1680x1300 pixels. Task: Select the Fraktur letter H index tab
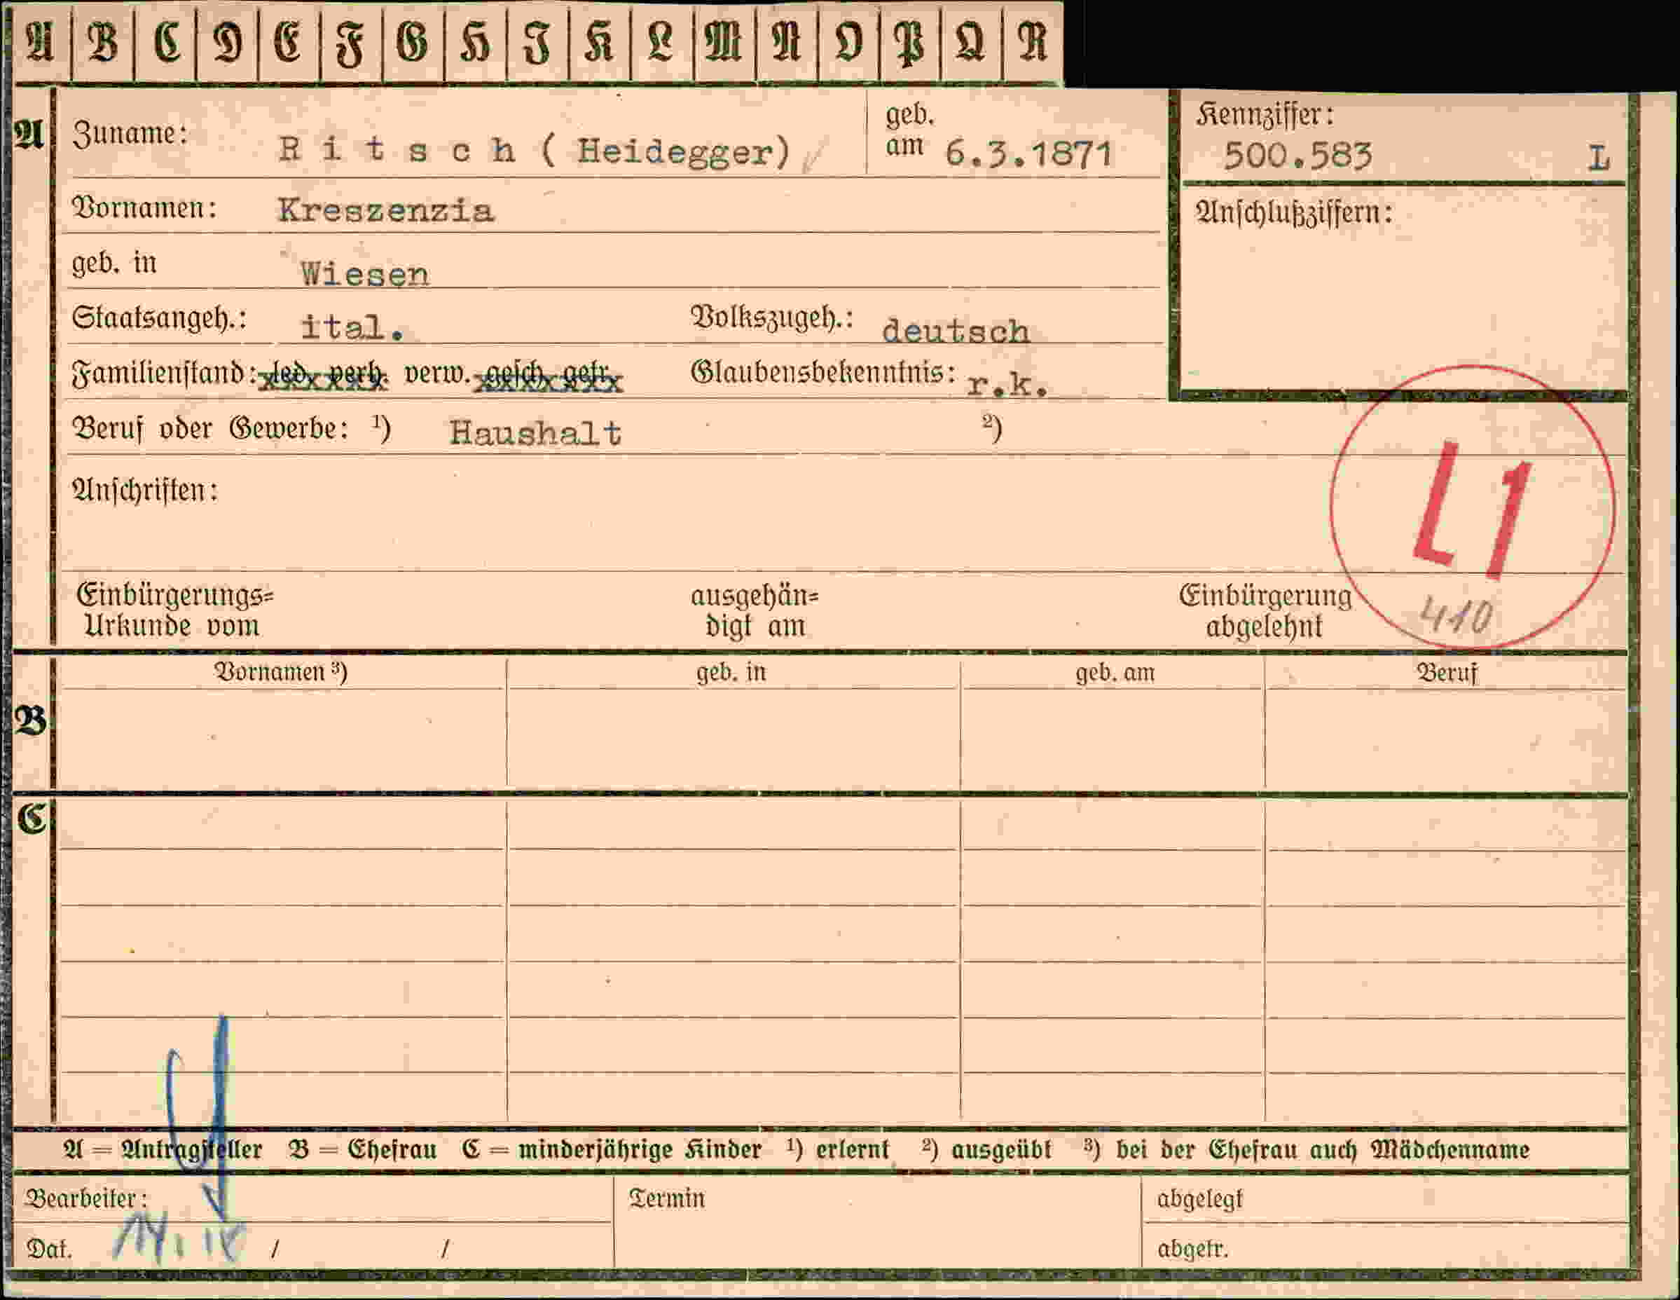(476, 41)
